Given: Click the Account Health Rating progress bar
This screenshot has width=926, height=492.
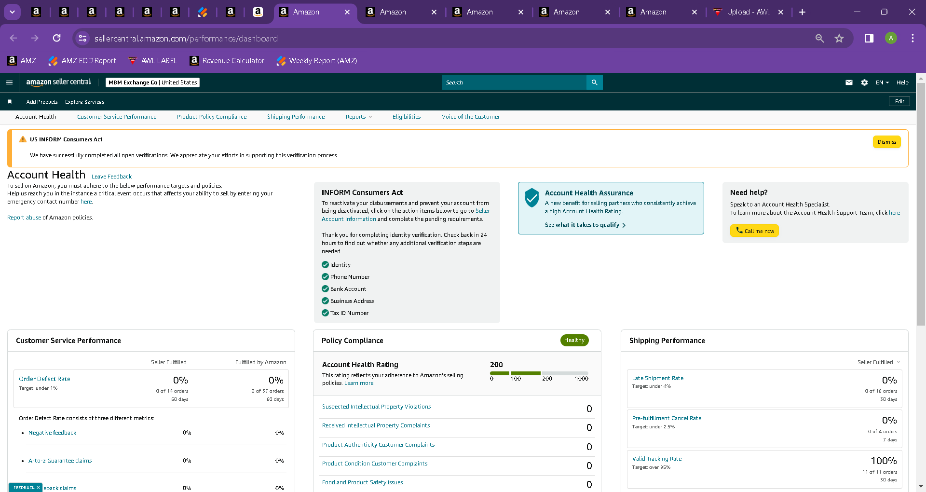Looking at the screenshot, I should point(539,373).
